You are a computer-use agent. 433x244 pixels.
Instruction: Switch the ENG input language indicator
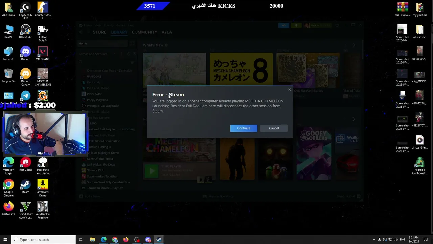(x=402, y=240)
